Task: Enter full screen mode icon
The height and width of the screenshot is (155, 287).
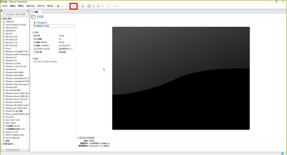Action: point(98,6)
